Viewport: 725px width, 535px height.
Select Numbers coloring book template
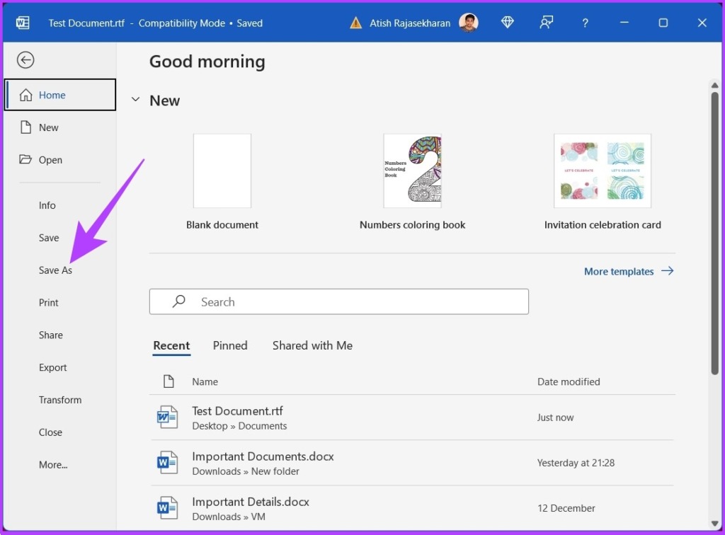click(x=412, y=171)
